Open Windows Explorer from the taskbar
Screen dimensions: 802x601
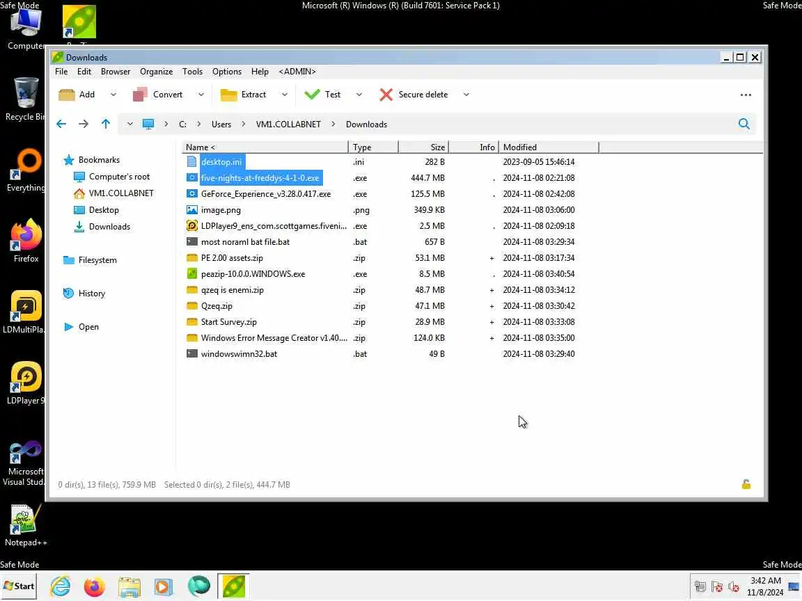129,586
